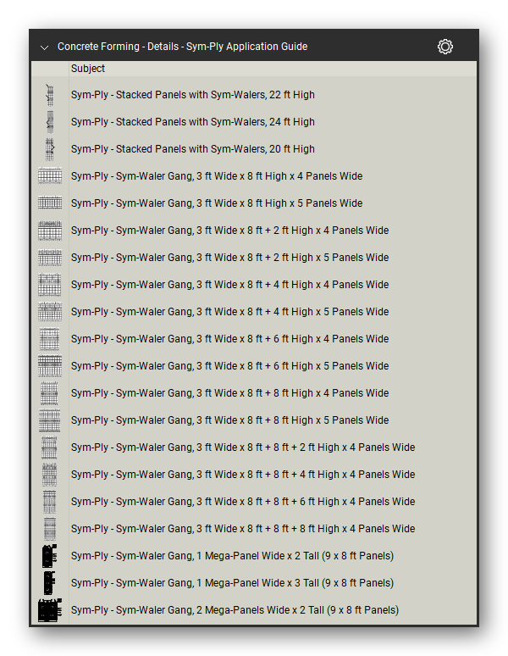Open thumbnail for 8 ft + 8 ft + 2 ft High gang
This screenshot has width=508, height=656.
point(49,448)
